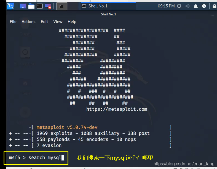Image resolution: width=217 pixels, height=169 pixels.
Task: Open the power manager lightning icon
Action: pyautogui.click(x=204, y=6)
